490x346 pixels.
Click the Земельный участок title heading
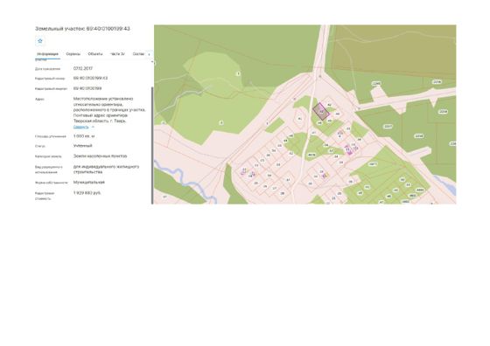click(82, 29)
